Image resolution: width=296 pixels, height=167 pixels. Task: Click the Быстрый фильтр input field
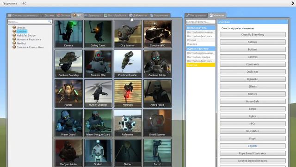(x=200, y=22)
